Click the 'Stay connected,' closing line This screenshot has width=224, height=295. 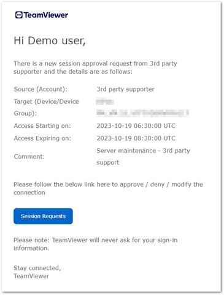point(37,268)
